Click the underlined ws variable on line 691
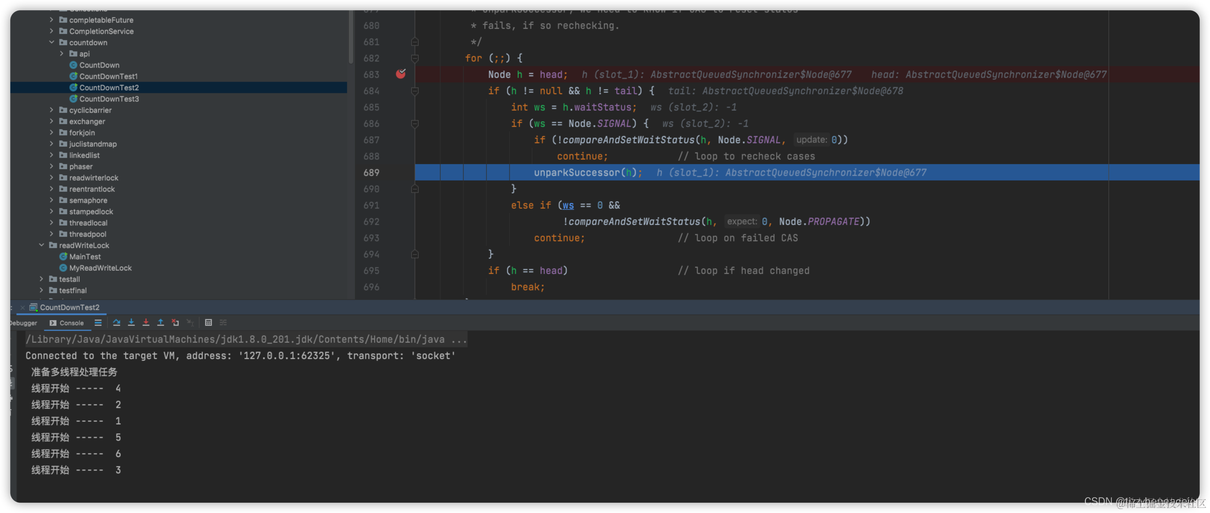The height and width of the screenshot is (513, 1210). coord(568,205)
